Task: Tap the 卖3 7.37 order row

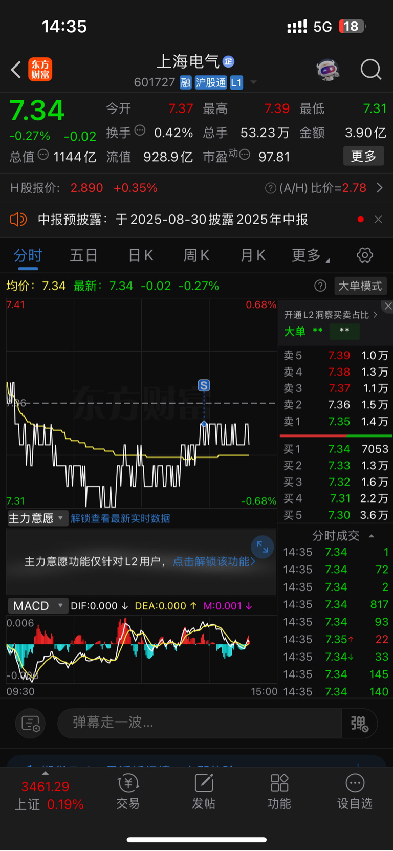Action: click(x=336, y=388)
